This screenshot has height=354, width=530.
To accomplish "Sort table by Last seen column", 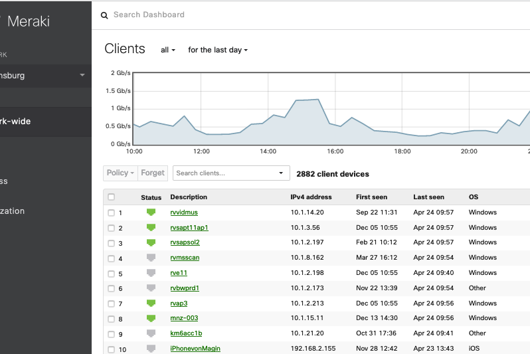I will (428, 197).
